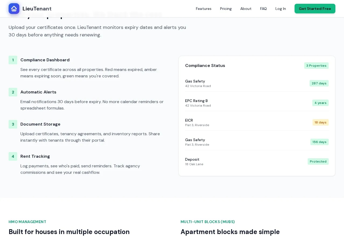This screenshot has width=344, height=241.
Task: Click the 'Upload your certificates once' paragraph
Action: coord(97,31)
